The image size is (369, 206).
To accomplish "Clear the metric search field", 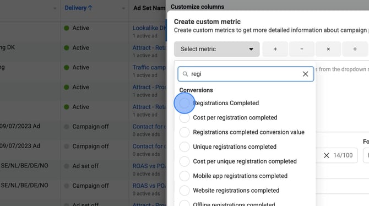I will pos(306,74).
